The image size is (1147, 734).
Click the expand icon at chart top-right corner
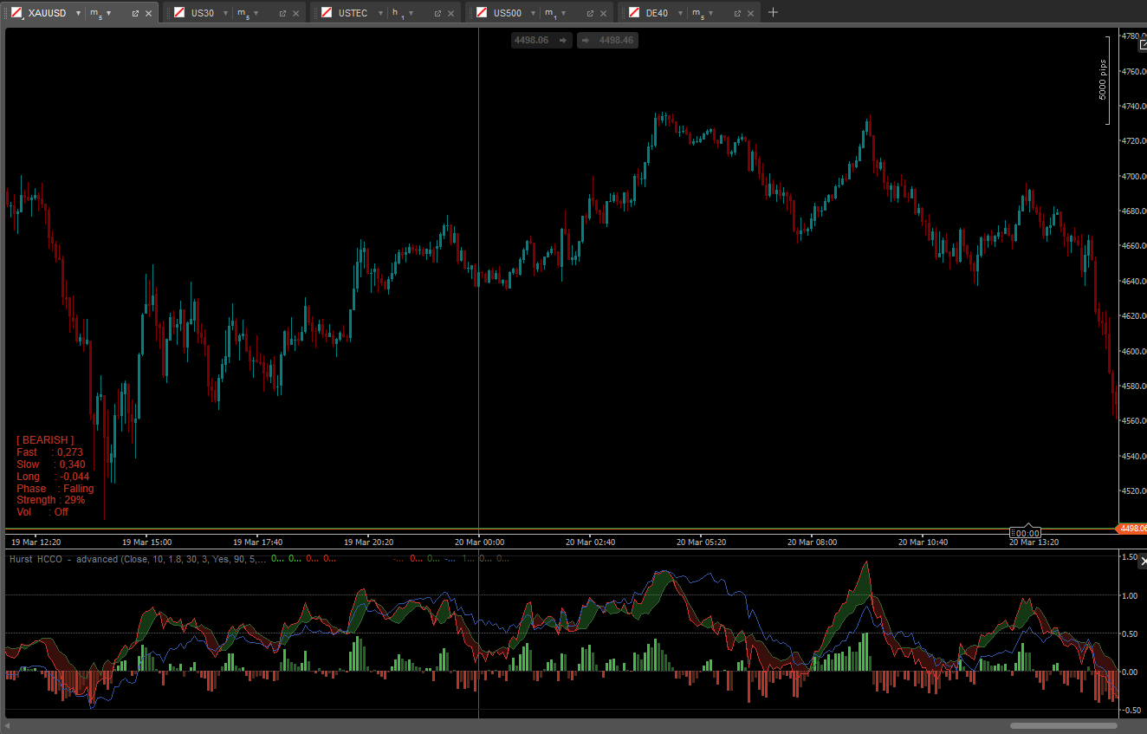(x=1142, y=45)
